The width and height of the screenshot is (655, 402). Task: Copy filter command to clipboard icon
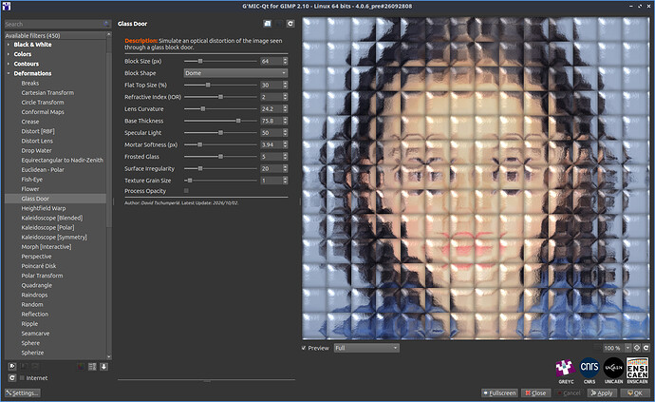(x=268, y=24)
